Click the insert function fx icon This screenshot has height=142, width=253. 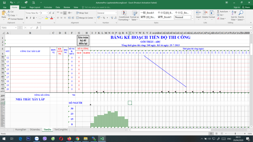[x=37, y=28]
